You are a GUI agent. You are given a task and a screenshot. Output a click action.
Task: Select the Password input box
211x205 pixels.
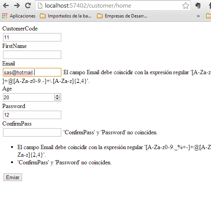point(32,115)
